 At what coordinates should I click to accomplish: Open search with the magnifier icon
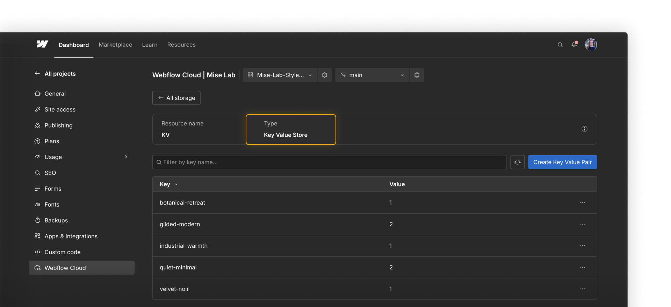(560, 45)
